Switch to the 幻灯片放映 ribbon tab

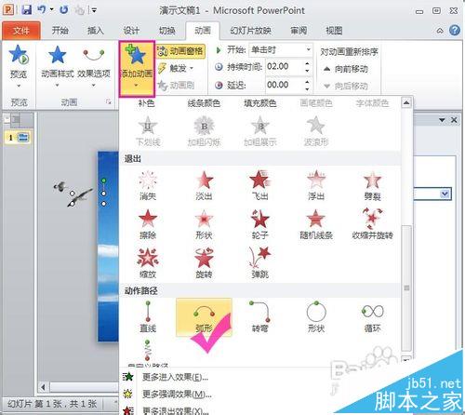pyautogui.click(x=250, y=31)
